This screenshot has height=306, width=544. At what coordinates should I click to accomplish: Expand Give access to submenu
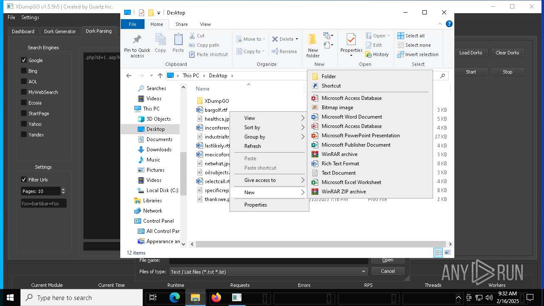[269, 180]
